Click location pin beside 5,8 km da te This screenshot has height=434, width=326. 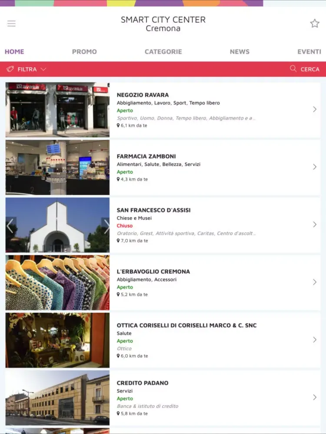118,414
